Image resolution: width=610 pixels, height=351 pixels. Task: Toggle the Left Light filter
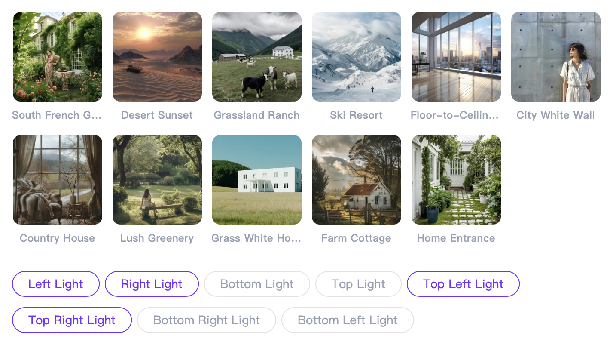[55, 284]
